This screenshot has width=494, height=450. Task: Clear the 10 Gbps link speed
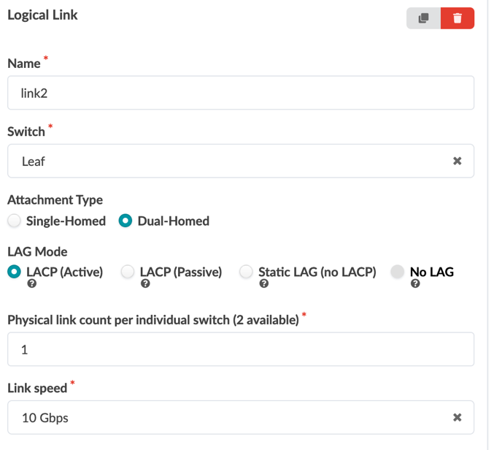tap(458, 418)
